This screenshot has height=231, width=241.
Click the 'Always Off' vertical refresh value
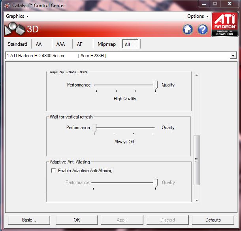tap(124, 142)
